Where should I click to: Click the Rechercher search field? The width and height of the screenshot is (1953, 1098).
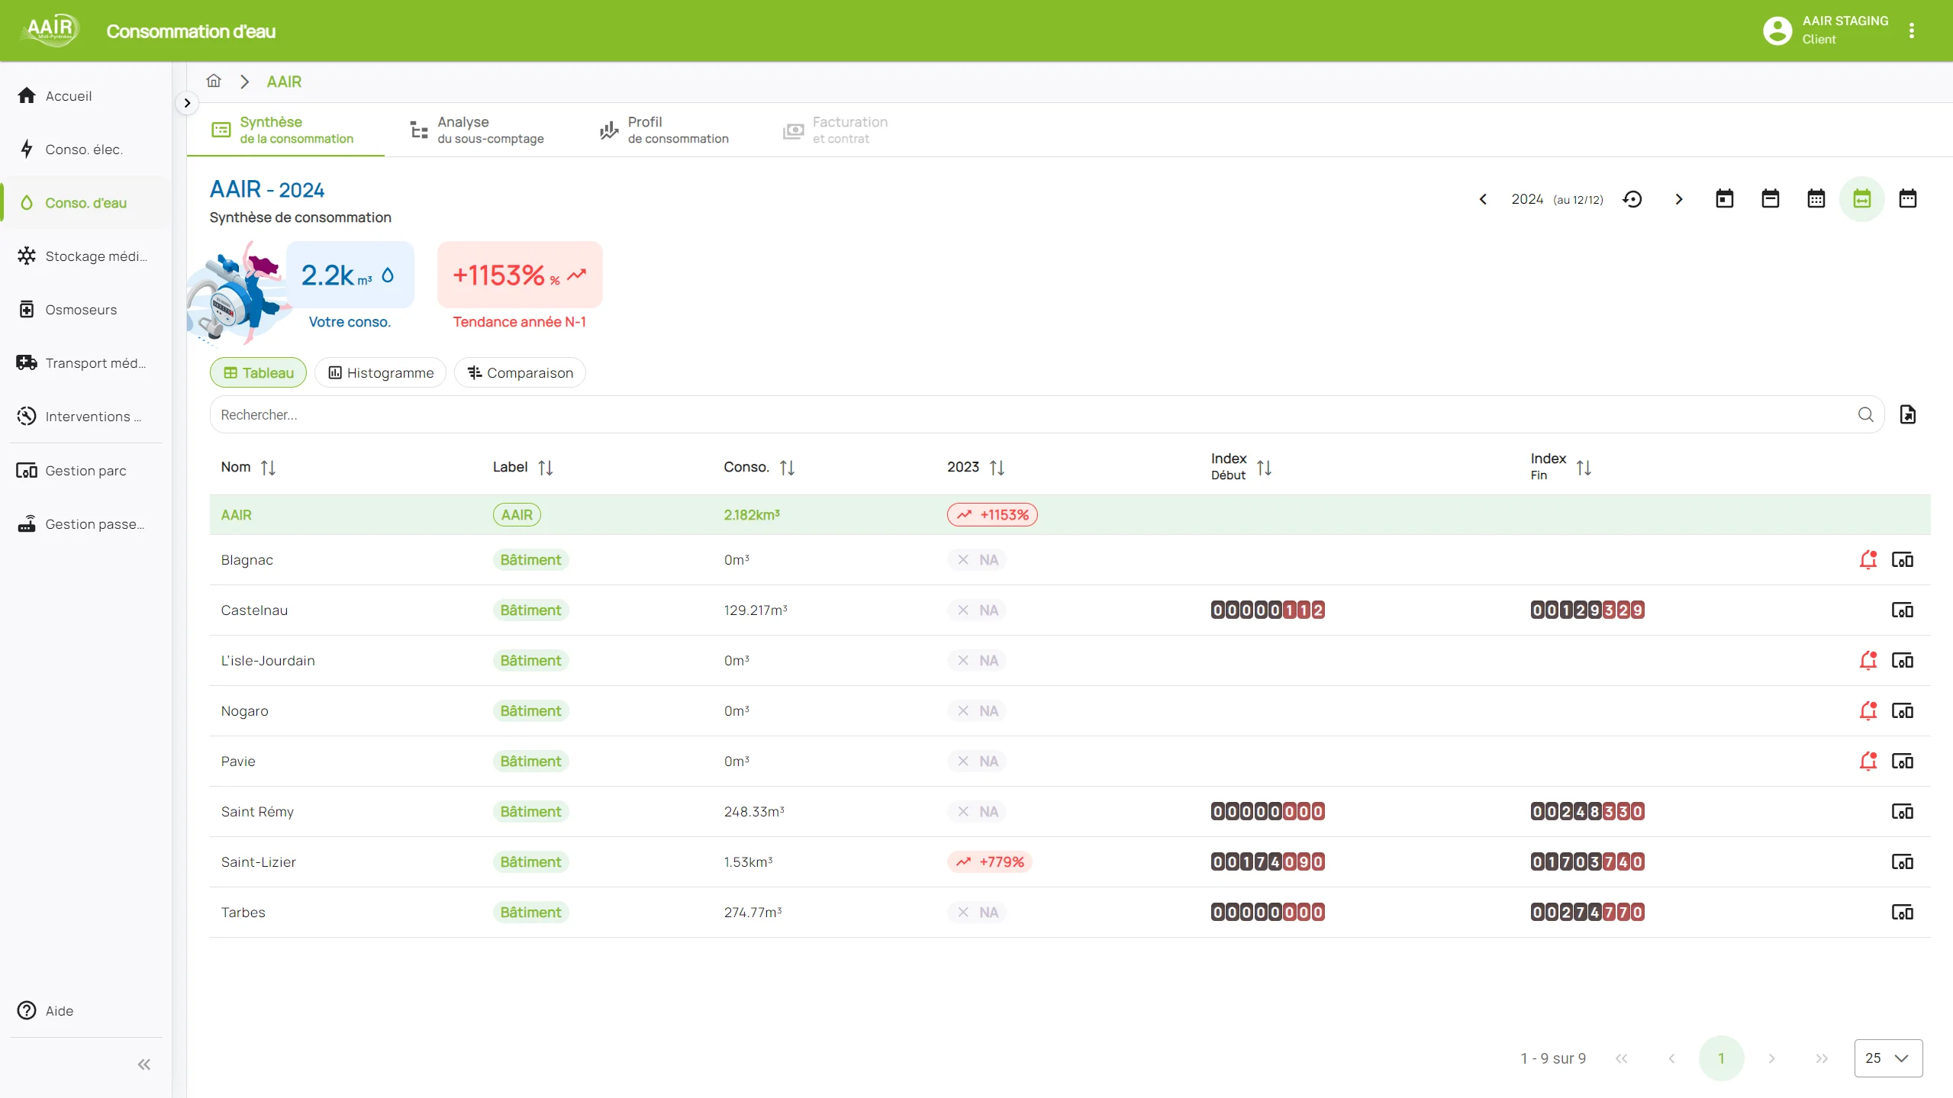(1030, 414)
